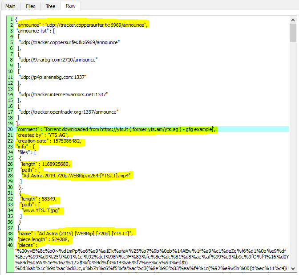
Task: Click the "info" key on line 23
Action: 21,147
